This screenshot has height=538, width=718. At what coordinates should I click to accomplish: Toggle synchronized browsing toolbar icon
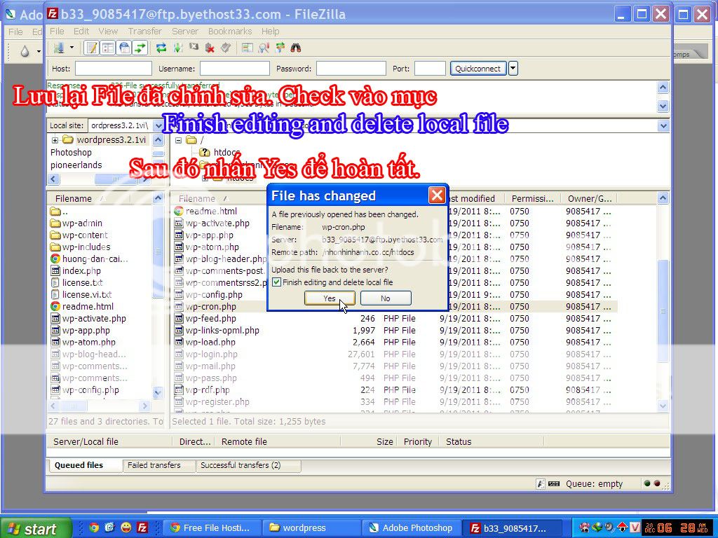pyautogui.click(x=280, y=48)
